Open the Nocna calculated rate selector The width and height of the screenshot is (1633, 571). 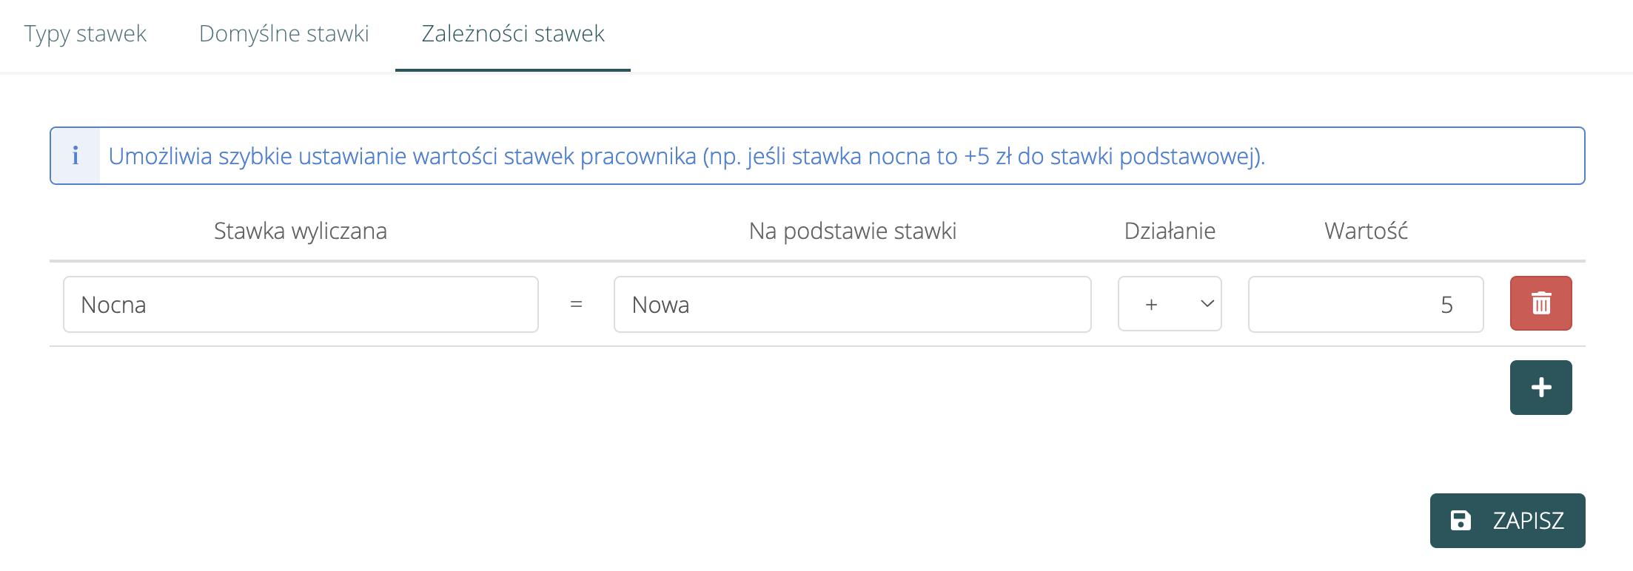pyautogui.click(x=301, y=305)
